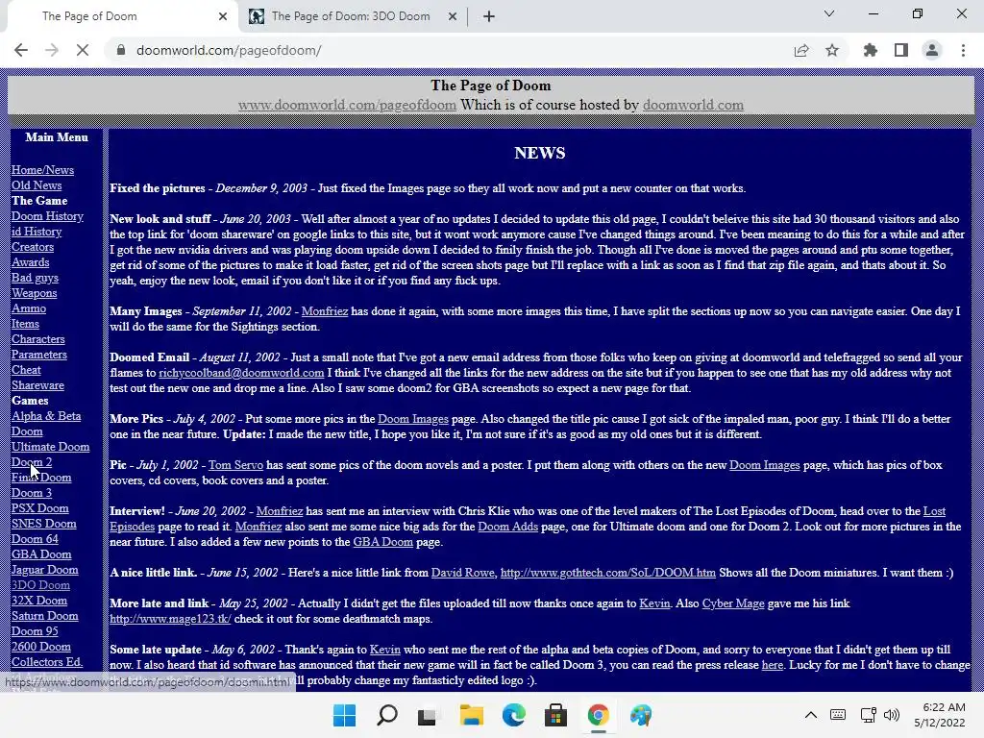Image resolution: width=984 pixels, height=738 pixels.
Task: Select The Page of Doom tab
Action: (x=89, y=16)
